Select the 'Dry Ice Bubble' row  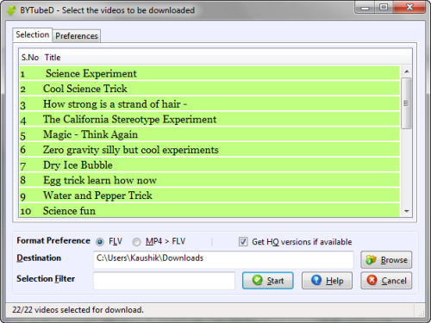click(x=209, y=165)
